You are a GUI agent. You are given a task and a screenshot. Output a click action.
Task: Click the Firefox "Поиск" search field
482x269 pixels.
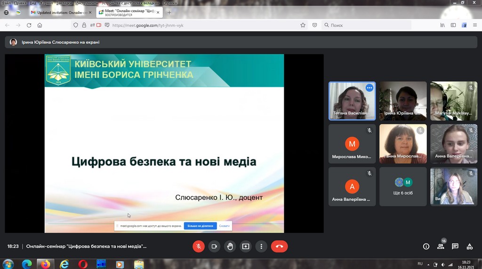click(367, 25)
